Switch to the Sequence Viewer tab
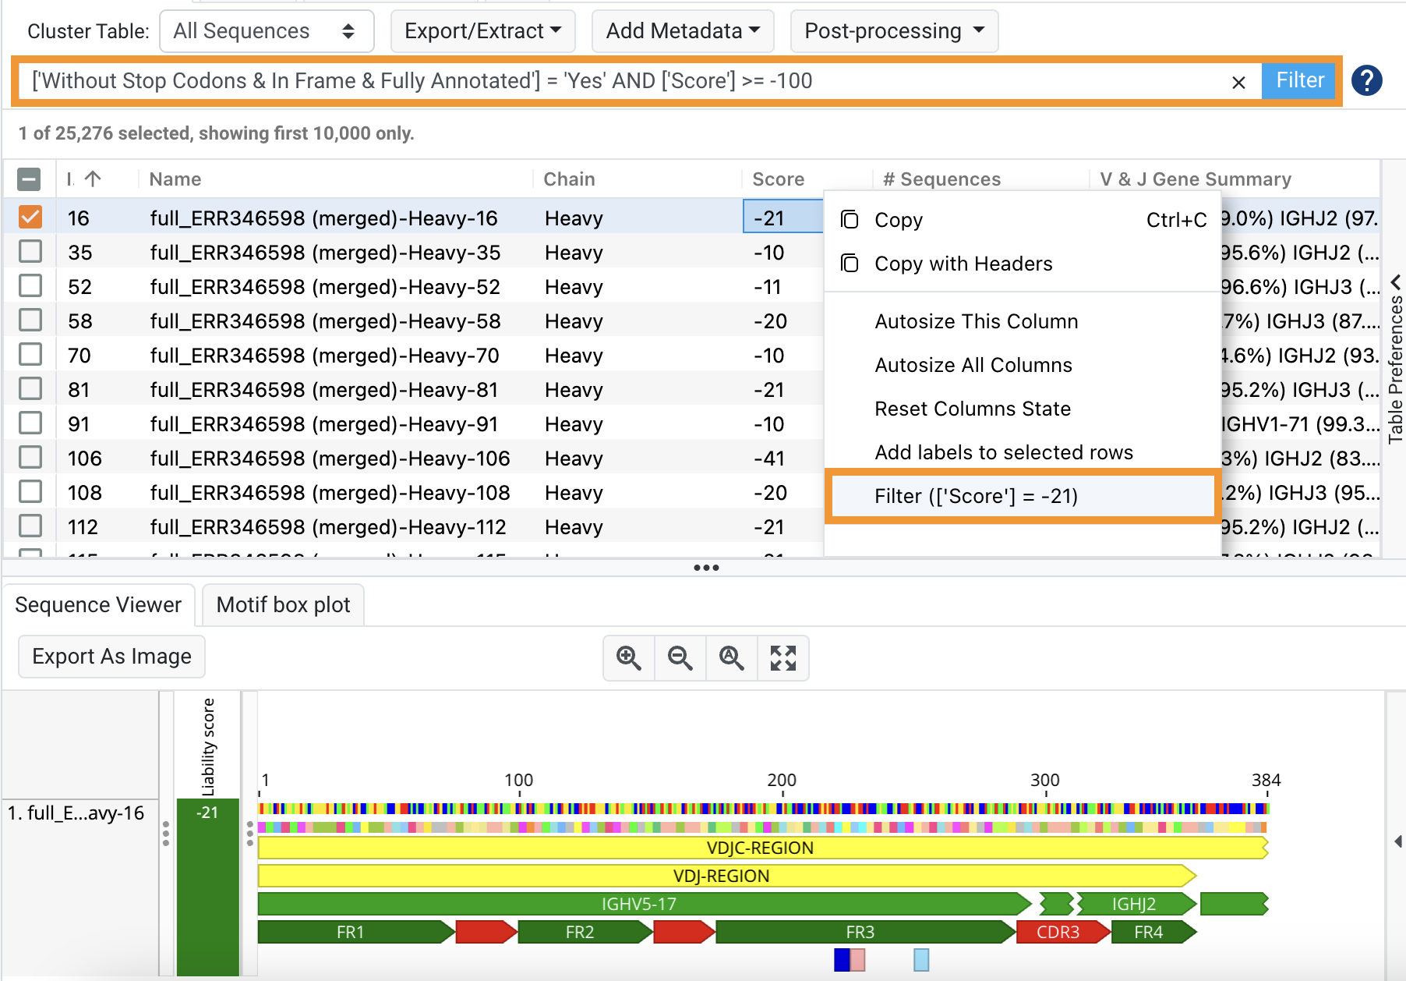This screenshot has height=981, width=1406. point(98,605)
